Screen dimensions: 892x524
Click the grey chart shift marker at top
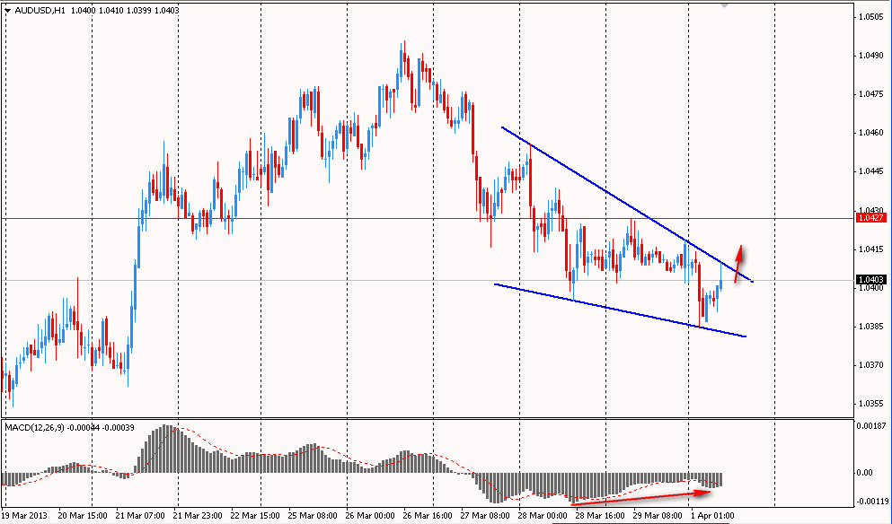click(724, 5)
